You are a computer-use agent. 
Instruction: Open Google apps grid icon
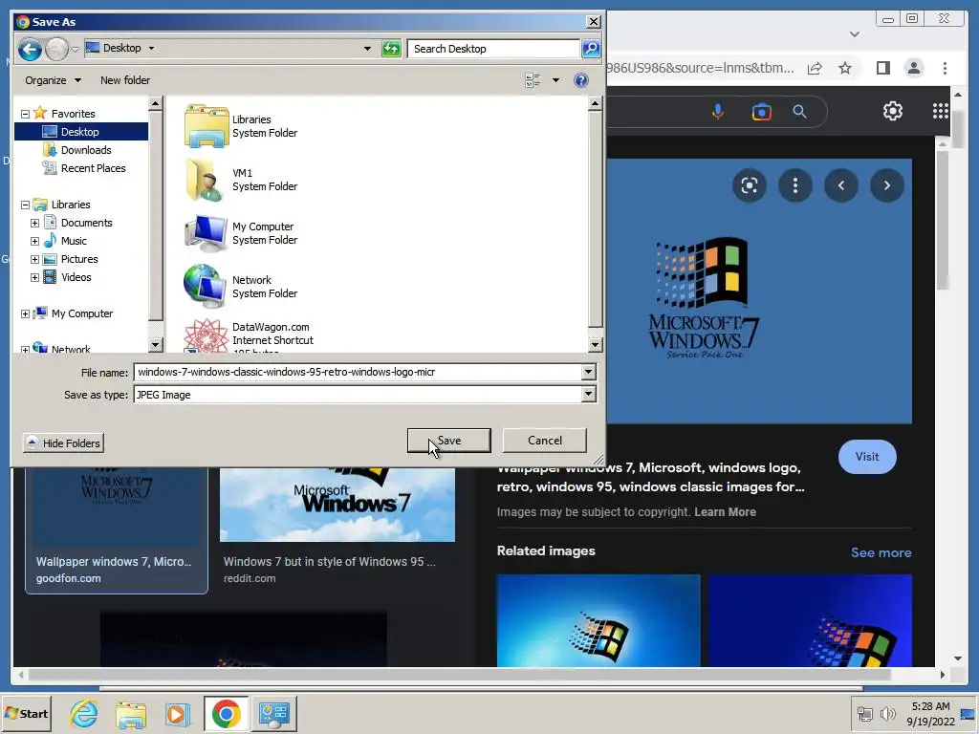pyautogui.click(x=941, y=111)
